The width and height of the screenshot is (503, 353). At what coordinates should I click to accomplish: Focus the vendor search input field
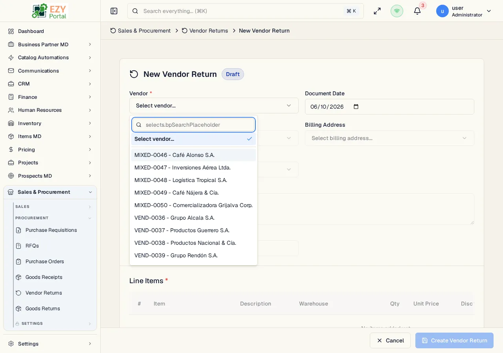(x=193, y=125)
